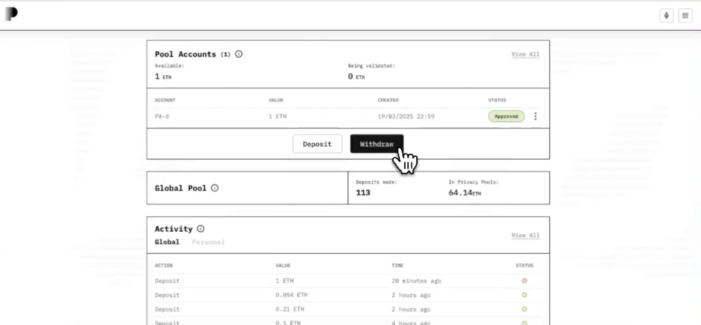Viewport: 701px width, 325px height.
Task: Open View All activity link
Action: coord(525,235)
